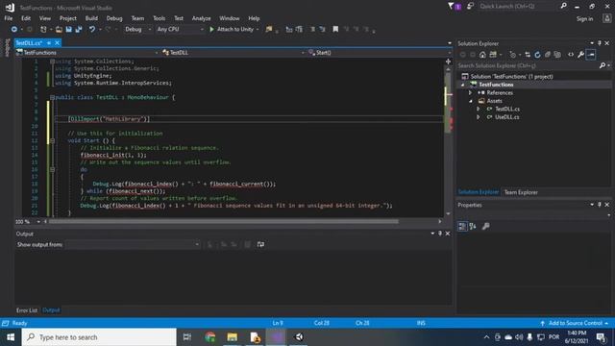
Task: Toggle Word Wrap in Output panel
Action: (260, 244)
